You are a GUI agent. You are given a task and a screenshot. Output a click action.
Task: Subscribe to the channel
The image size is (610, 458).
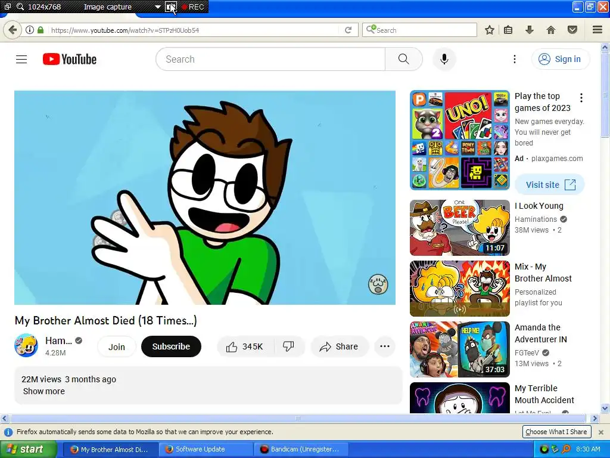click(x=171, y=346)
